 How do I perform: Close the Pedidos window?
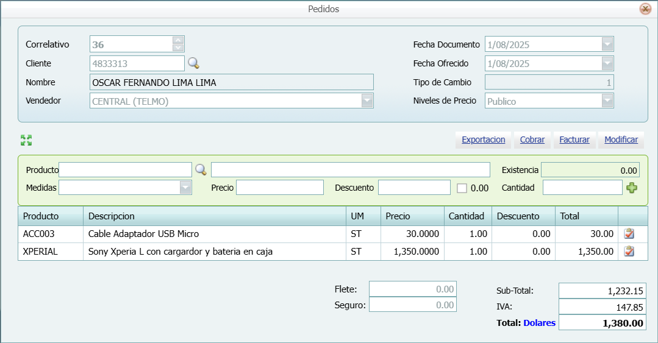(x=645, y=9)
